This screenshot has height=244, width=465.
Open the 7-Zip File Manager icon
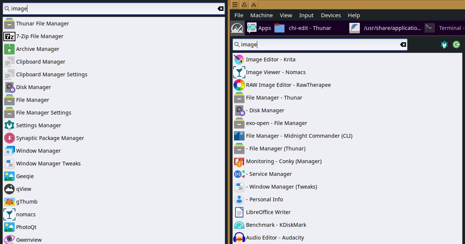coord(9,36)
